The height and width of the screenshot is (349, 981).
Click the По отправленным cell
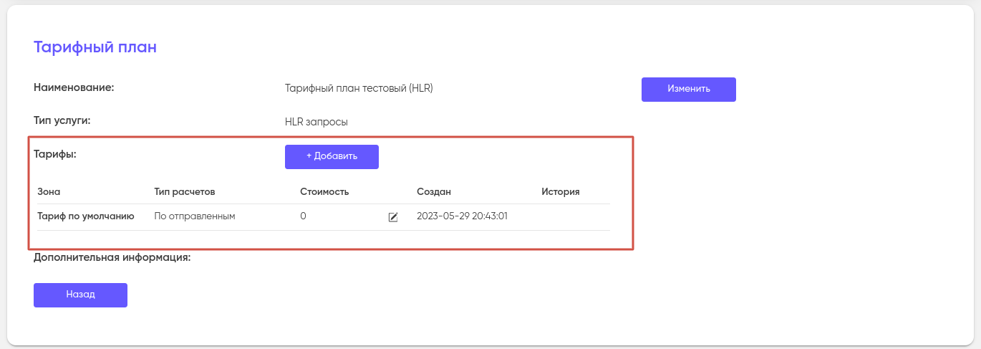[195, 216]
